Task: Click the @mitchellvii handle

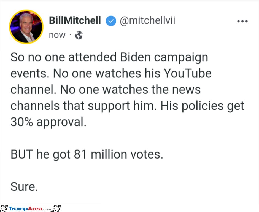Action: tap(147, 21)
